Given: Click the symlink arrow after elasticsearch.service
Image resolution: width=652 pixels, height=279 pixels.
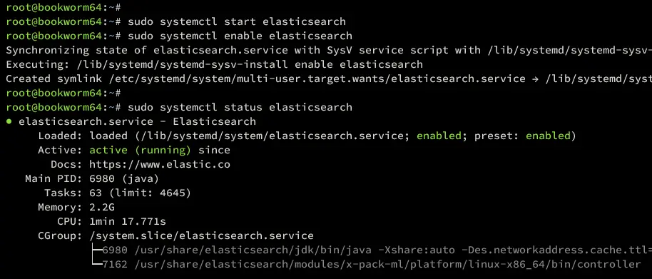Looking at the screenshot, I should tap(535, 78).
